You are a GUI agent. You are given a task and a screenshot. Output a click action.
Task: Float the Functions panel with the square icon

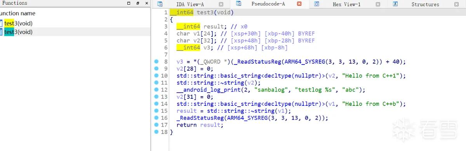(129, 3)
